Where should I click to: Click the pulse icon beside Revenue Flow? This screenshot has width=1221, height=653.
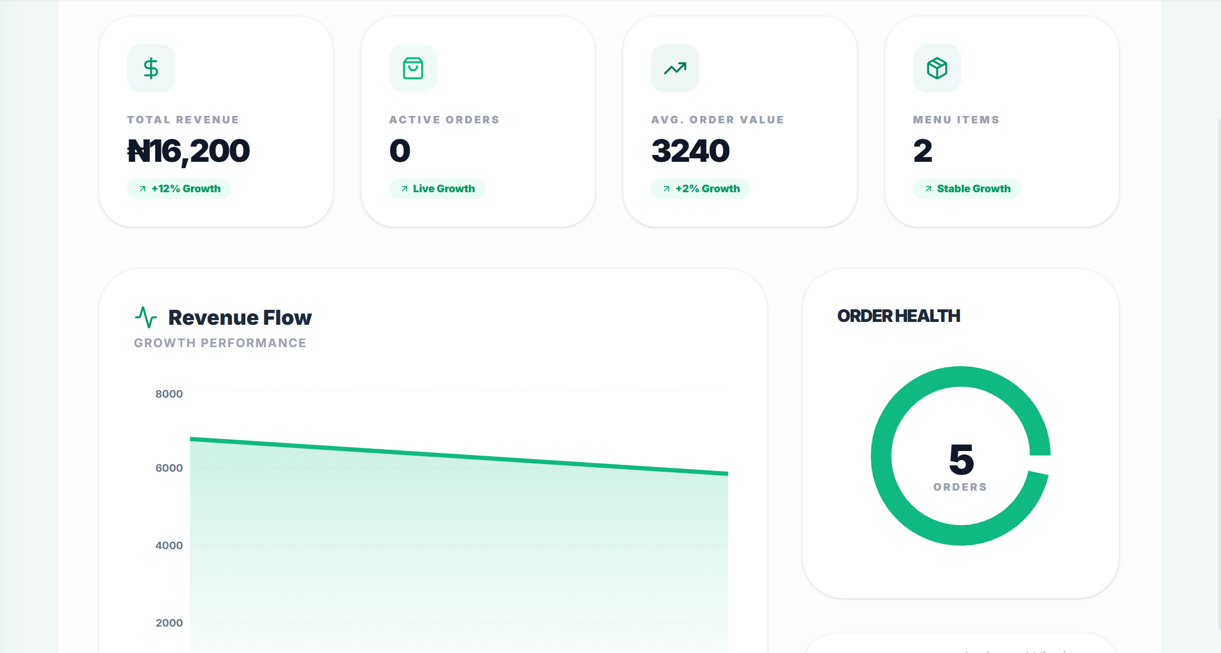146,317
